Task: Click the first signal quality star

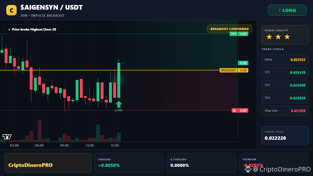Action: pyautogui.click(x=269, y=37)
